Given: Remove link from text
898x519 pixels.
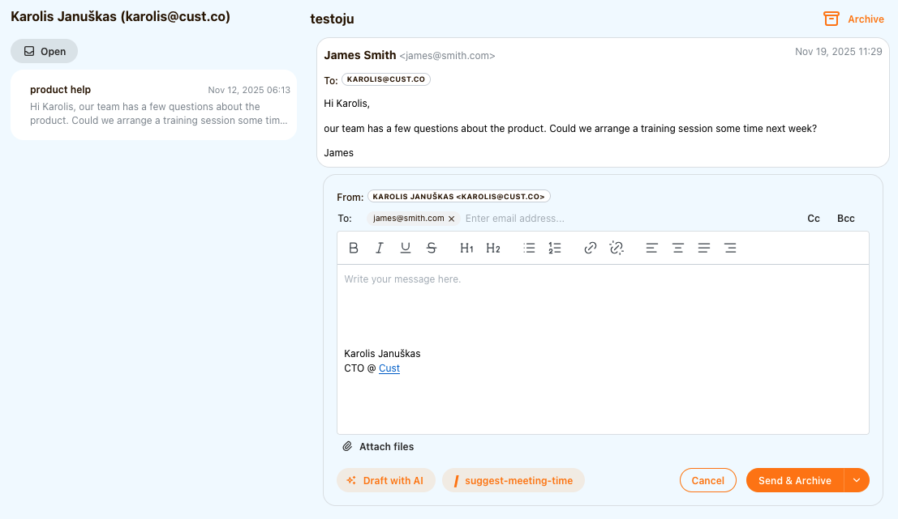Looking at the screenshot, I should (617, 249).
